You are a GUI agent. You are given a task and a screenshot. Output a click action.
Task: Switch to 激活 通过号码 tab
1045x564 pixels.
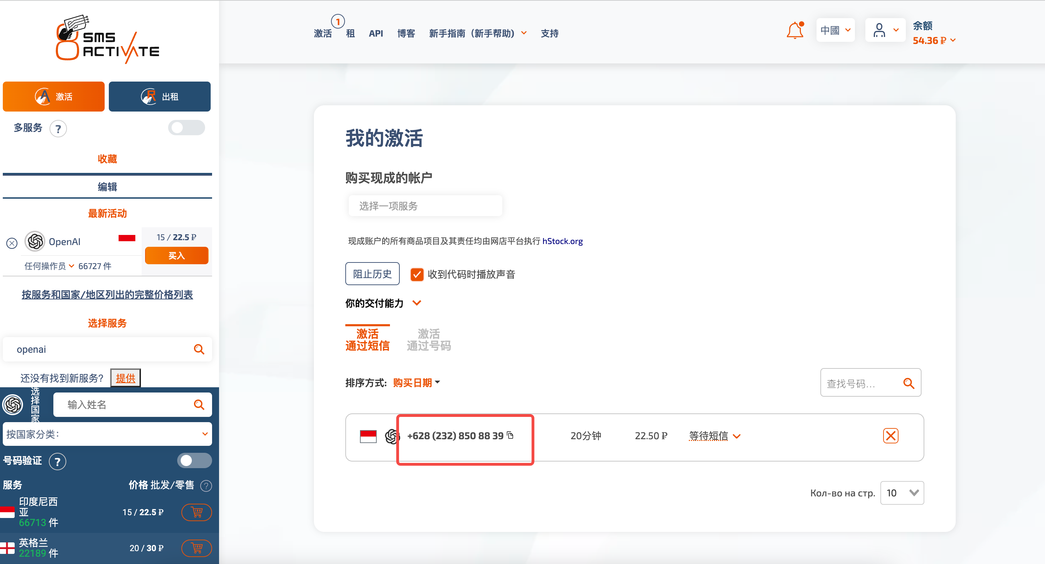[429, 340]
